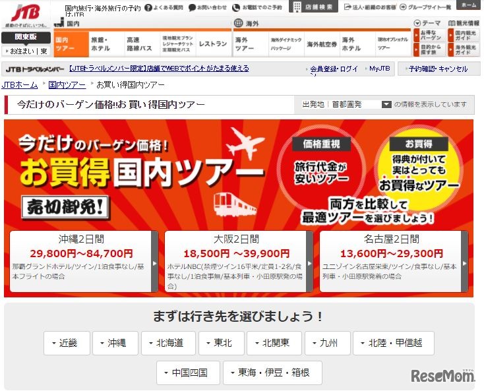Click the 会員登録・ログイン link
This screenshot has width=484, height=391.
coord(334,69)
